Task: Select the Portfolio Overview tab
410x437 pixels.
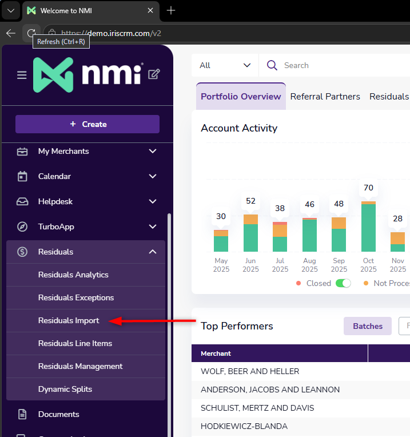Action: click(x=241, y=97)
